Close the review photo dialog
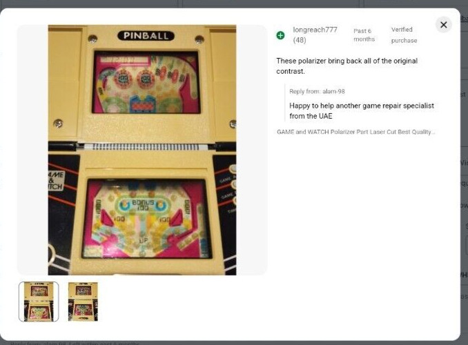 444,25
